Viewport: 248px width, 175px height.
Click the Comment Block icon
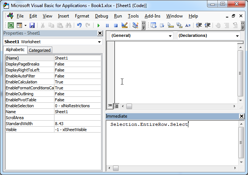(x=227, y=25)
